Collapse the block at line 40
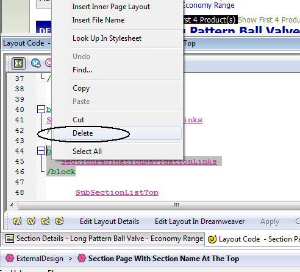 (41, 110)
